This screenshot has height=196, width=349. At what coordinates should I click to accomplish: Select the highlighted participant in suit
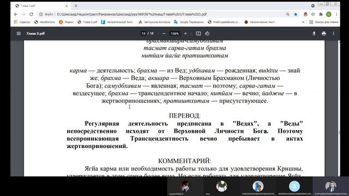click(331, 186)
